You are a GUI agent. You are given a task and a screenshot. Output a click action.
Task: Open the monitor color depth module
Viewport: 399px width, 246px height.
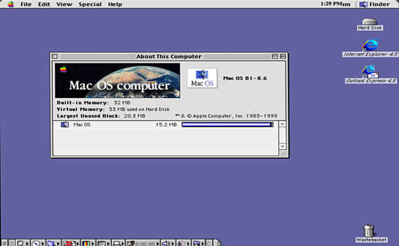coord(89,244)
